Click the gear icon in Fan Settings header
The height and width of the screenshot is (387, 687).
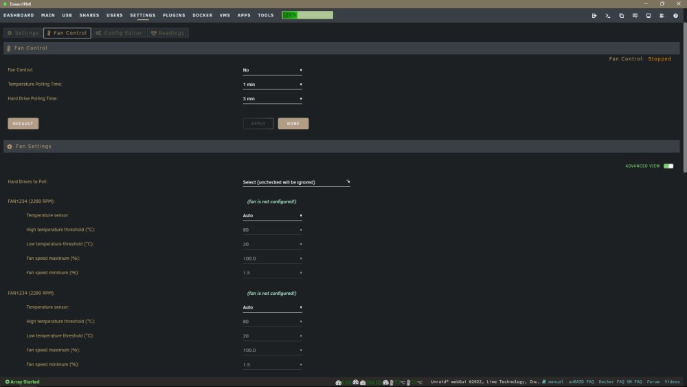(10, 146)
